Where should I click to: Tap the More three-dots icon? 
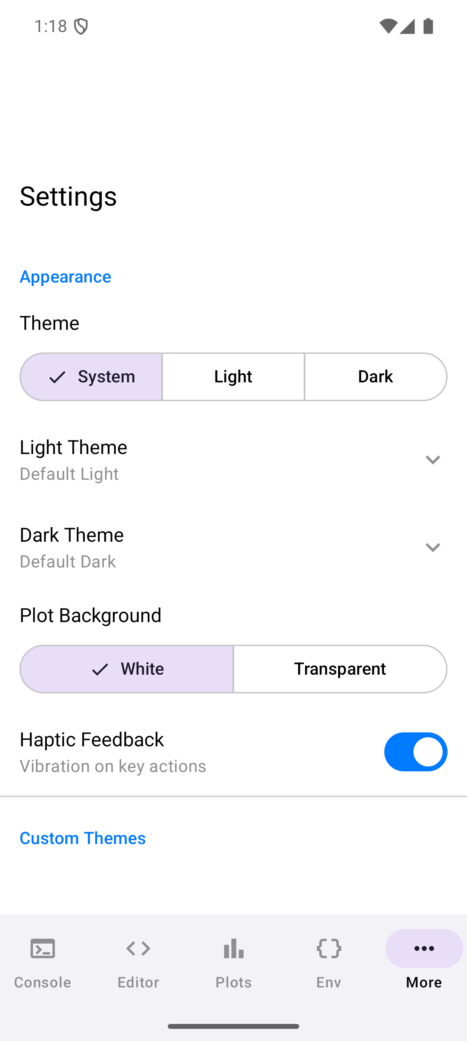[424, 948]
